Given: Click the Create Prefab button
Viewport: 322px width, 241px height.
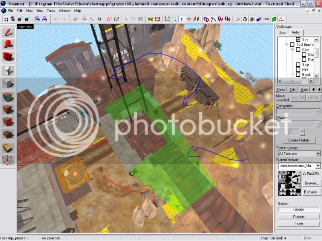Looking at the screenshot, I should point(298,140).
